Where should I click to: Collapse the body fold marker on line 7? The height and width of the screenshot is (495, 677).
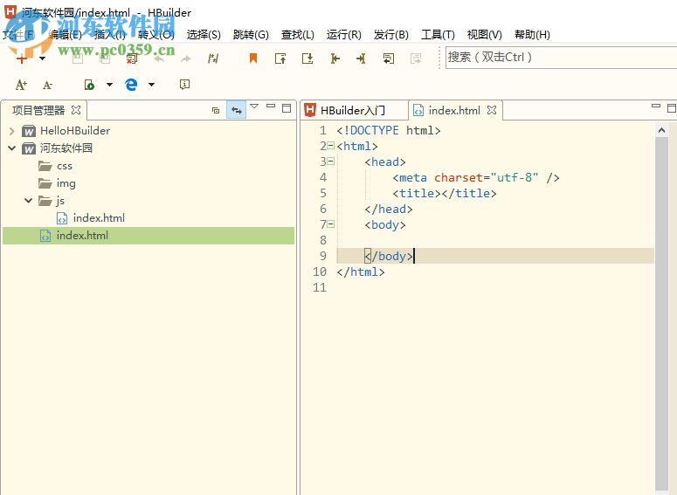[331, 224]
